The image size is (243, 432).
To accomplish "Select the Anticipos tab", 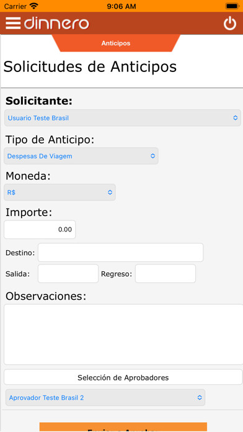I will point(116,43).
